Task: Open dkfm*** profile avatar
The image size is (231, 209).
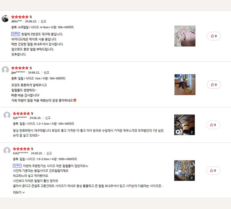Action: pyautogui.click(x=5, y=19)
